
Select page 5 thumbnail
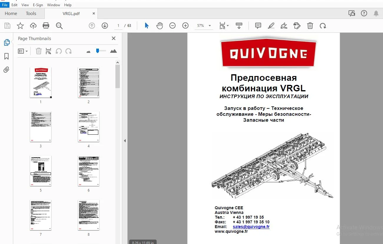(41, 171)
